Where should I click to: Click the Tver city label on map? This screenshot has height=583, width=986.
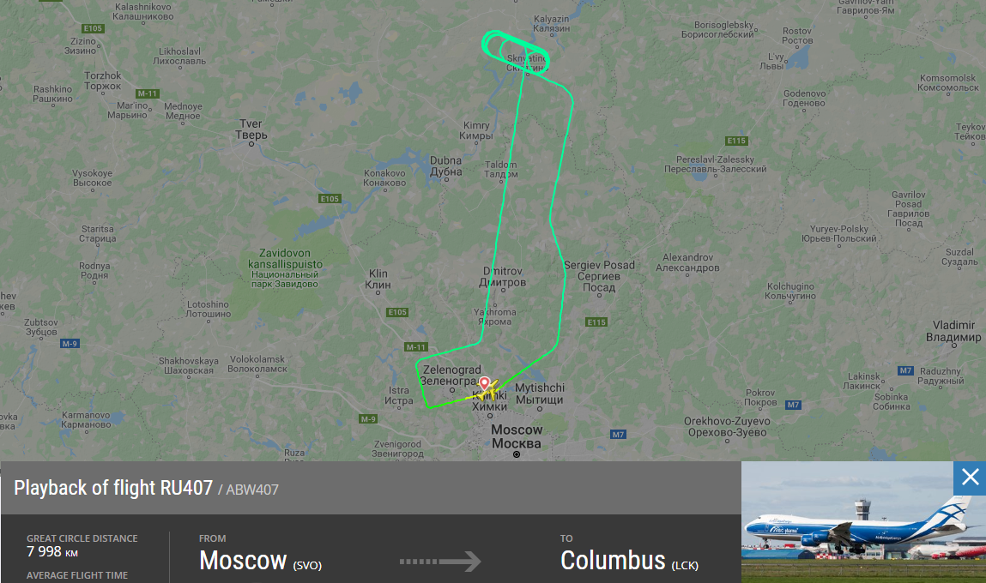pyautogui.click(x=251, y=129)
